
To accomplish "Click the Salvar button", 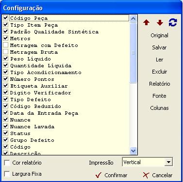I will click(x=159, y=47).
